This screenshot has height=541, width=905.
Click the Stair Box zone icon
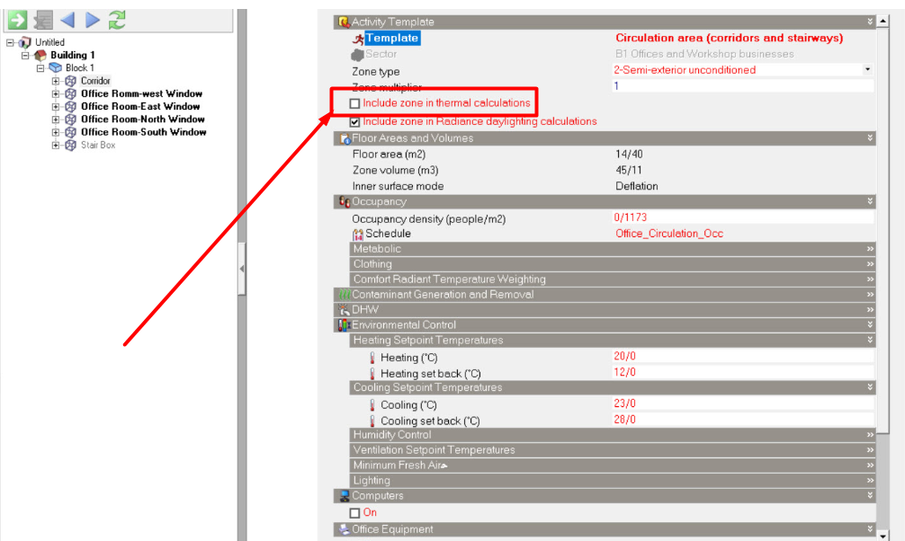point(70,146)
